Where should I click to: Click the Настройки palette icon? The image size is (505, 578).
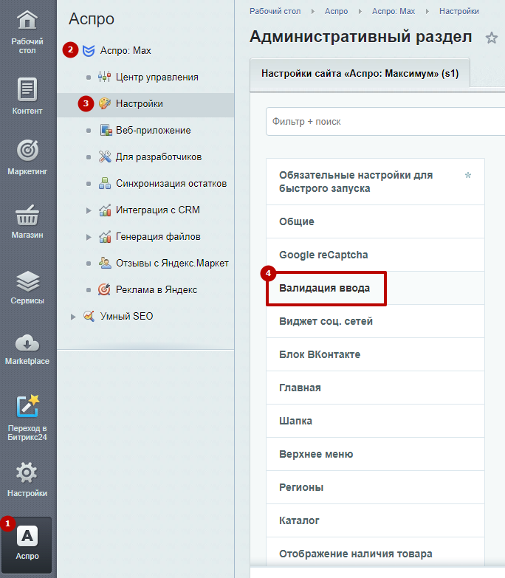click(104, 103)
